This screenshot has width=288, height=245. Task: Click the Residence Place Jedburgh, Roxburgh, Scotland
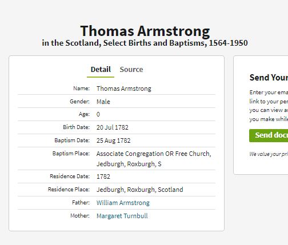pos(140,190)
